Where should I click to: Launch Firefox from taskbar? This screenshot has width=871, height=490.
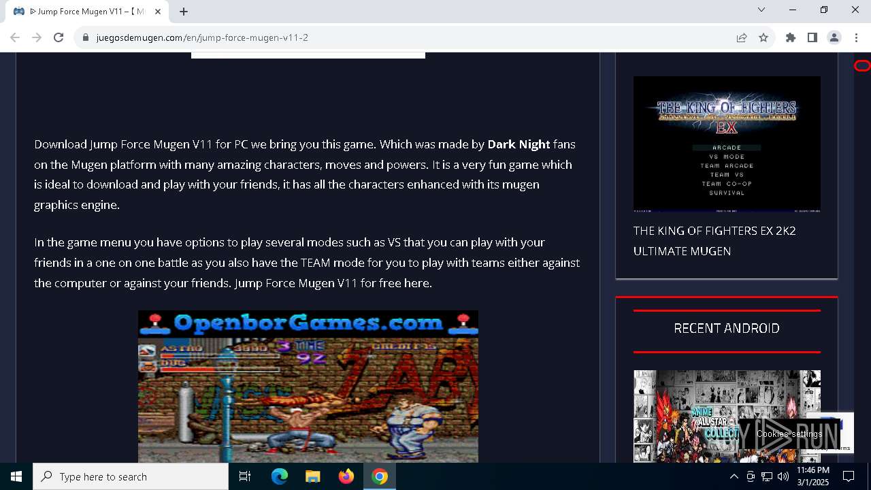(x=346, y=476)
